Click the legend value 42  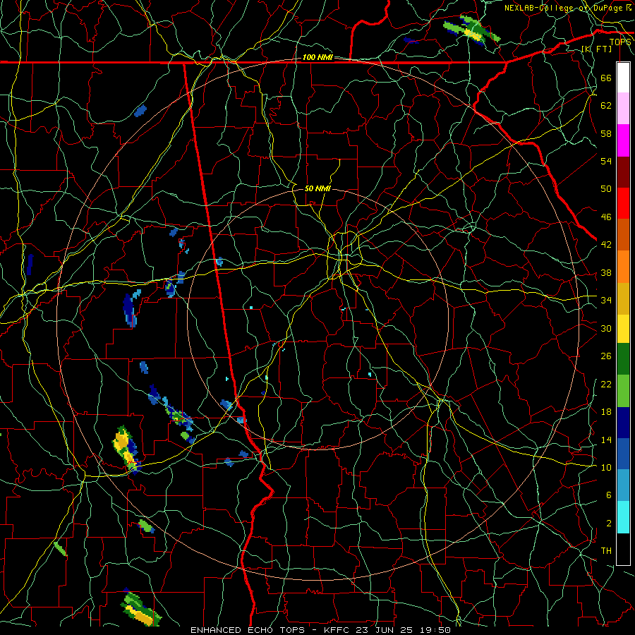coord(606,245)
